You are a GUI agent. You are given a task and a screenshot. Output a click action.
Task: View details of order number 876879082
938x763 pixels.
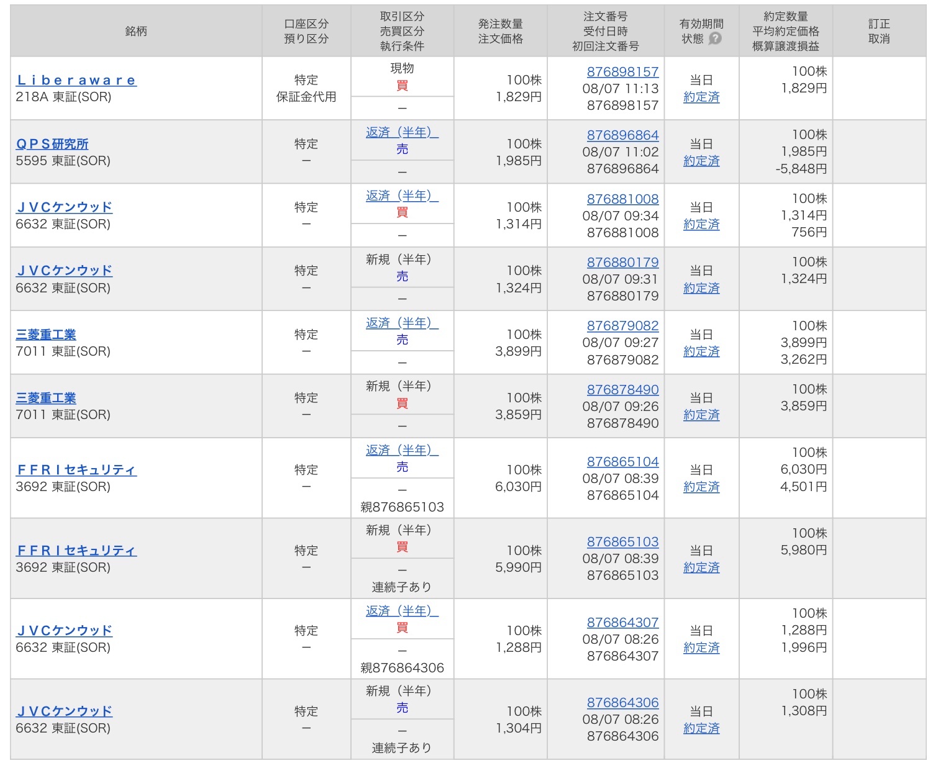tap(623, 325)
